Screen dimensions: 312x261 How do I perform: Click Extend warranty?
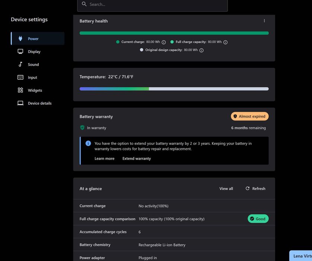tap(137, 158)
